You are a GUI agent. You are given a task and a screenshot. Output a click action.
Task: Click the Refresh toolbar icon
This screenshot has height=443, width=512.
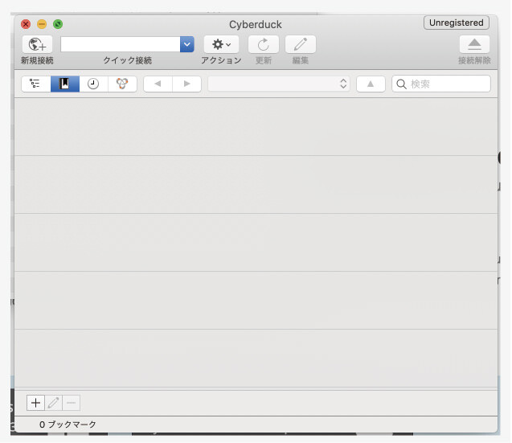pyautogui.click(x=263, y=45)
